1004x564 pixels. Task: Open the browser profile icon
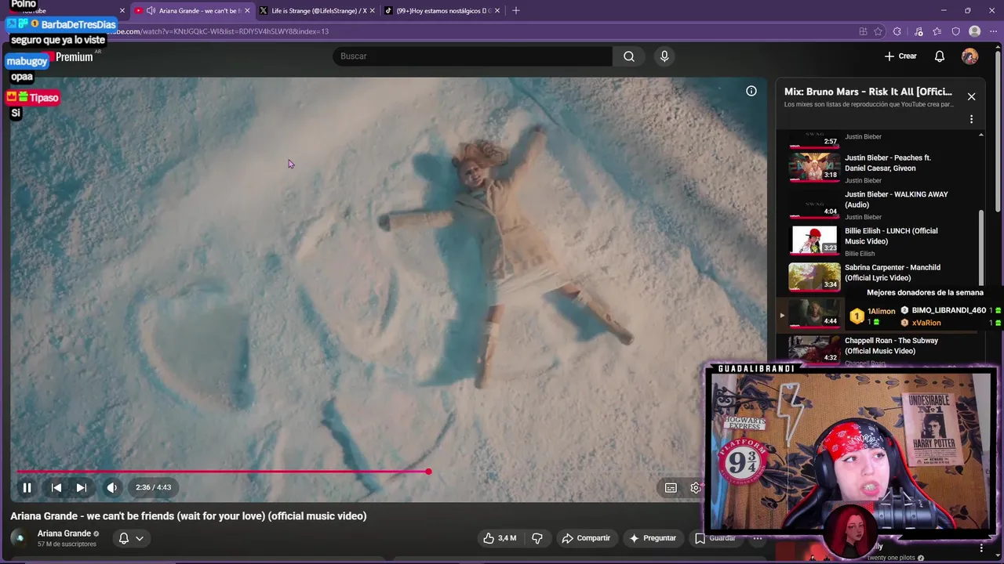(975, 31)
